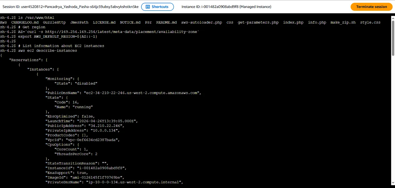395x188 pixels.
Task: Click the "StateTransitionReason" line
Action: (77, 164)
